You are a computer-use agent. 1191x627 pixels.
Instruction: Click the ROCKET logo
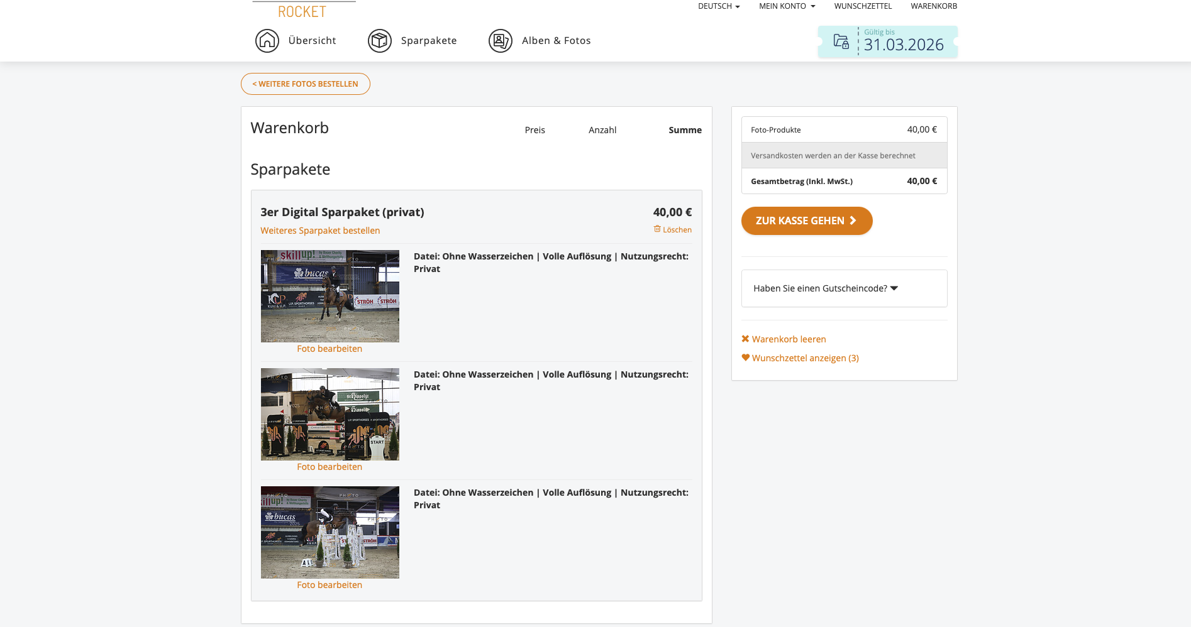[302, 11]
